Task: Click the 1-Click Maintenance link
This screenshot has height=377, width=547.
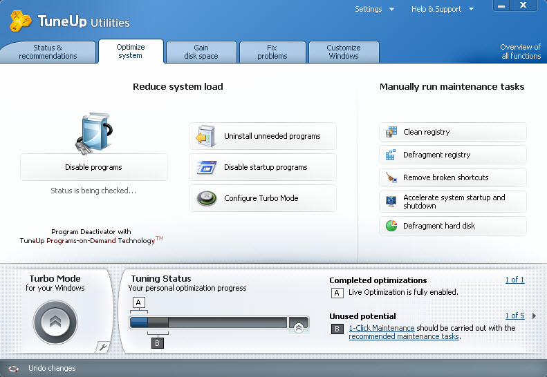Action: tap(382, 328)
